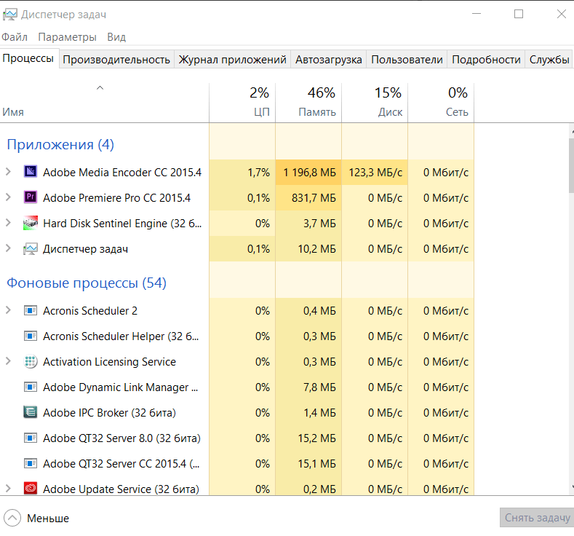
Task: Click the Adobe IPC Broker icon
Action: pyautogui.click(x=31, y=412)
